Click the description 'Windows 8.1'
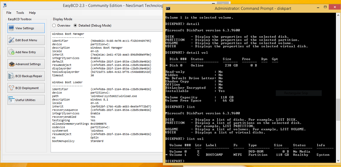This screenshot has height=167, width=341. (100, 100)
